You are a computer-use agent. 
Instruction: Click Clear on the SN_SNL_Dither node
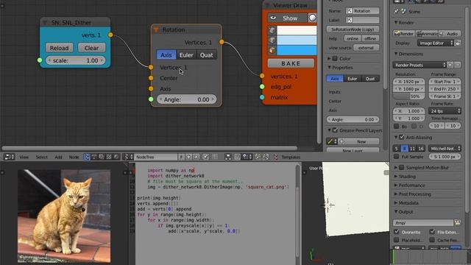click(91, 48)
